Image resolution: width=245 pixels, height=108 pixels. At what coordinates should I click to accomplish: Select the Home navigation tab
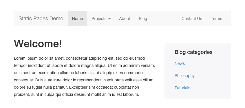pyautogui.click(x=78, y=19)
